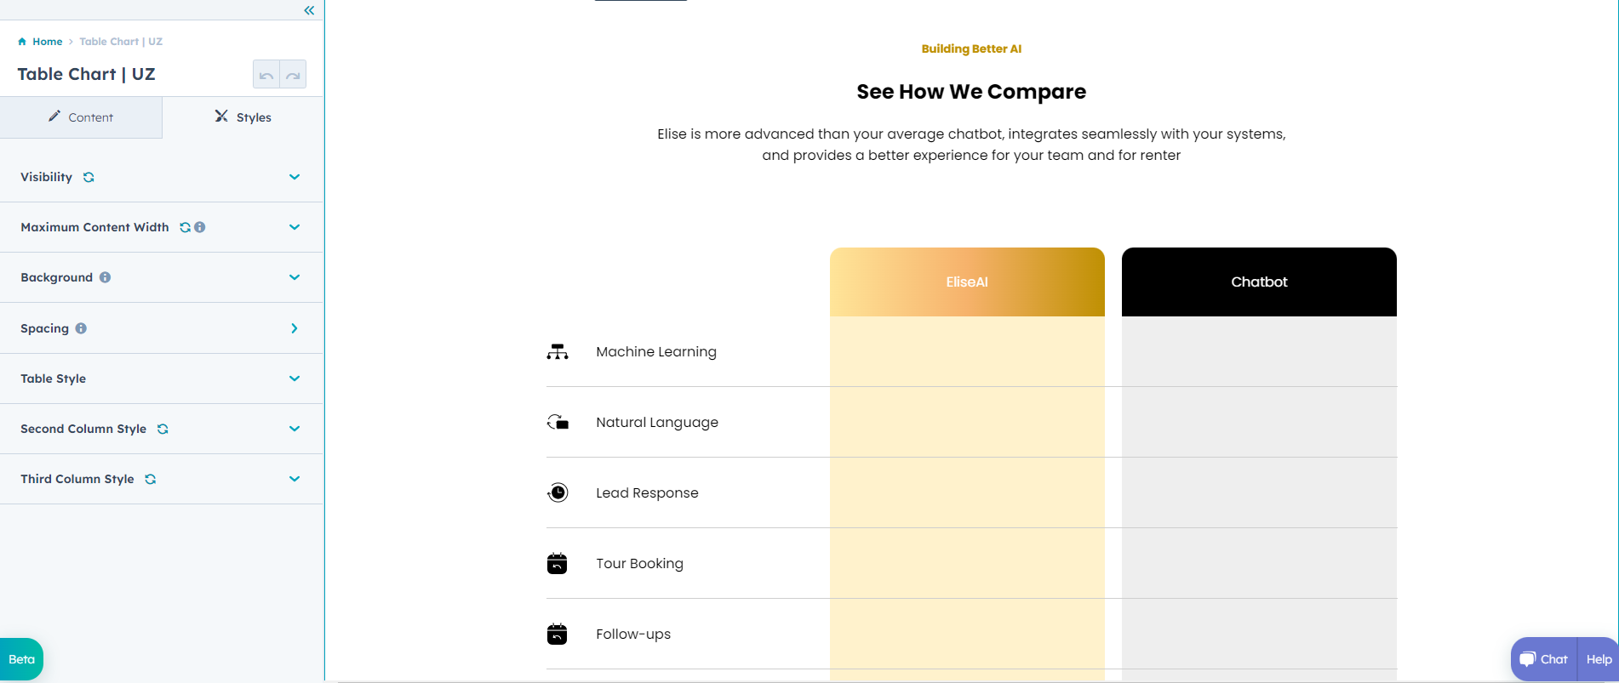Open the Chat support button
This screenshot has width=1619, height=683.
coord(1544,659)
